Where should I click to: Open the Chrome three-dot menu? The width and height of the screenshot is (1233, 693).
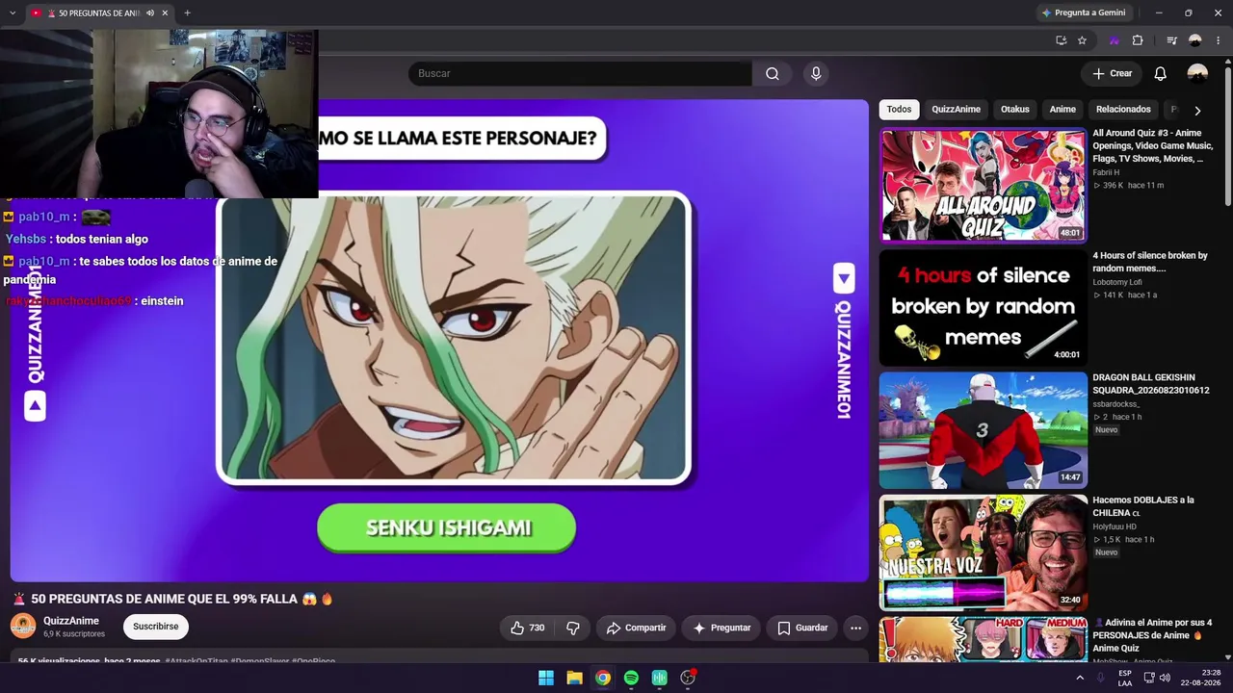(1218, 40)
